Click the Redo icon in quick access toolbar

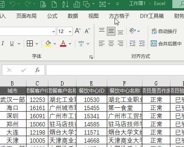pyautogui.click(x=28, y=4)
